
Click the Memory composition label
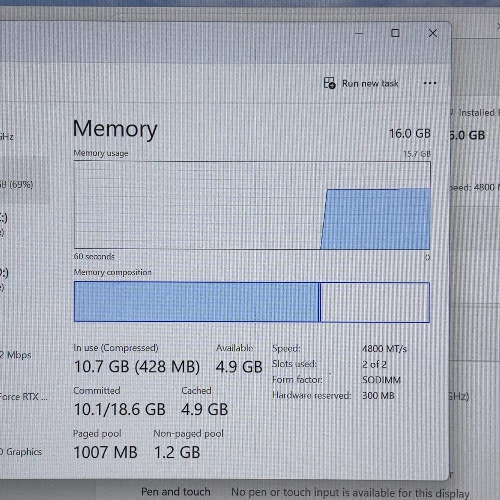click(x=113, y=272)
